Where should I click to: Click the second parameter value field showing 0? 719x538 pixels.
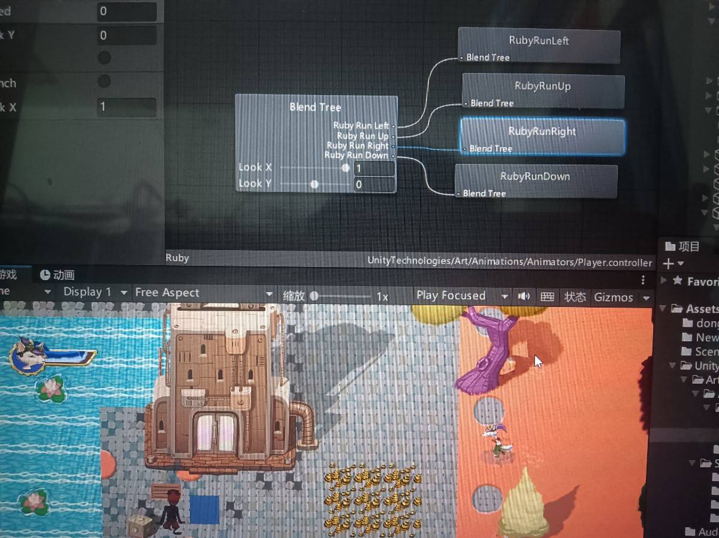[126, 35]
